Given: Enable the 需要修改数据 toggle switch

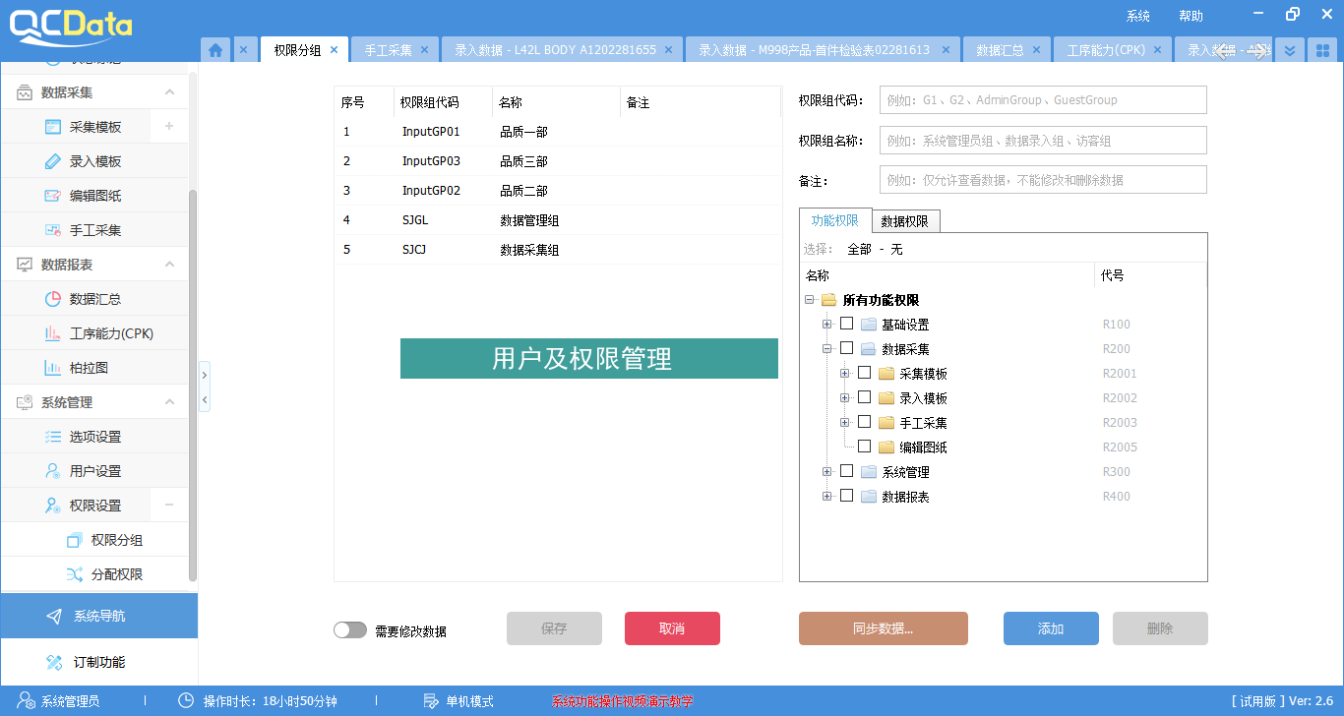Looking at the screenshot, I should point(350,628).
